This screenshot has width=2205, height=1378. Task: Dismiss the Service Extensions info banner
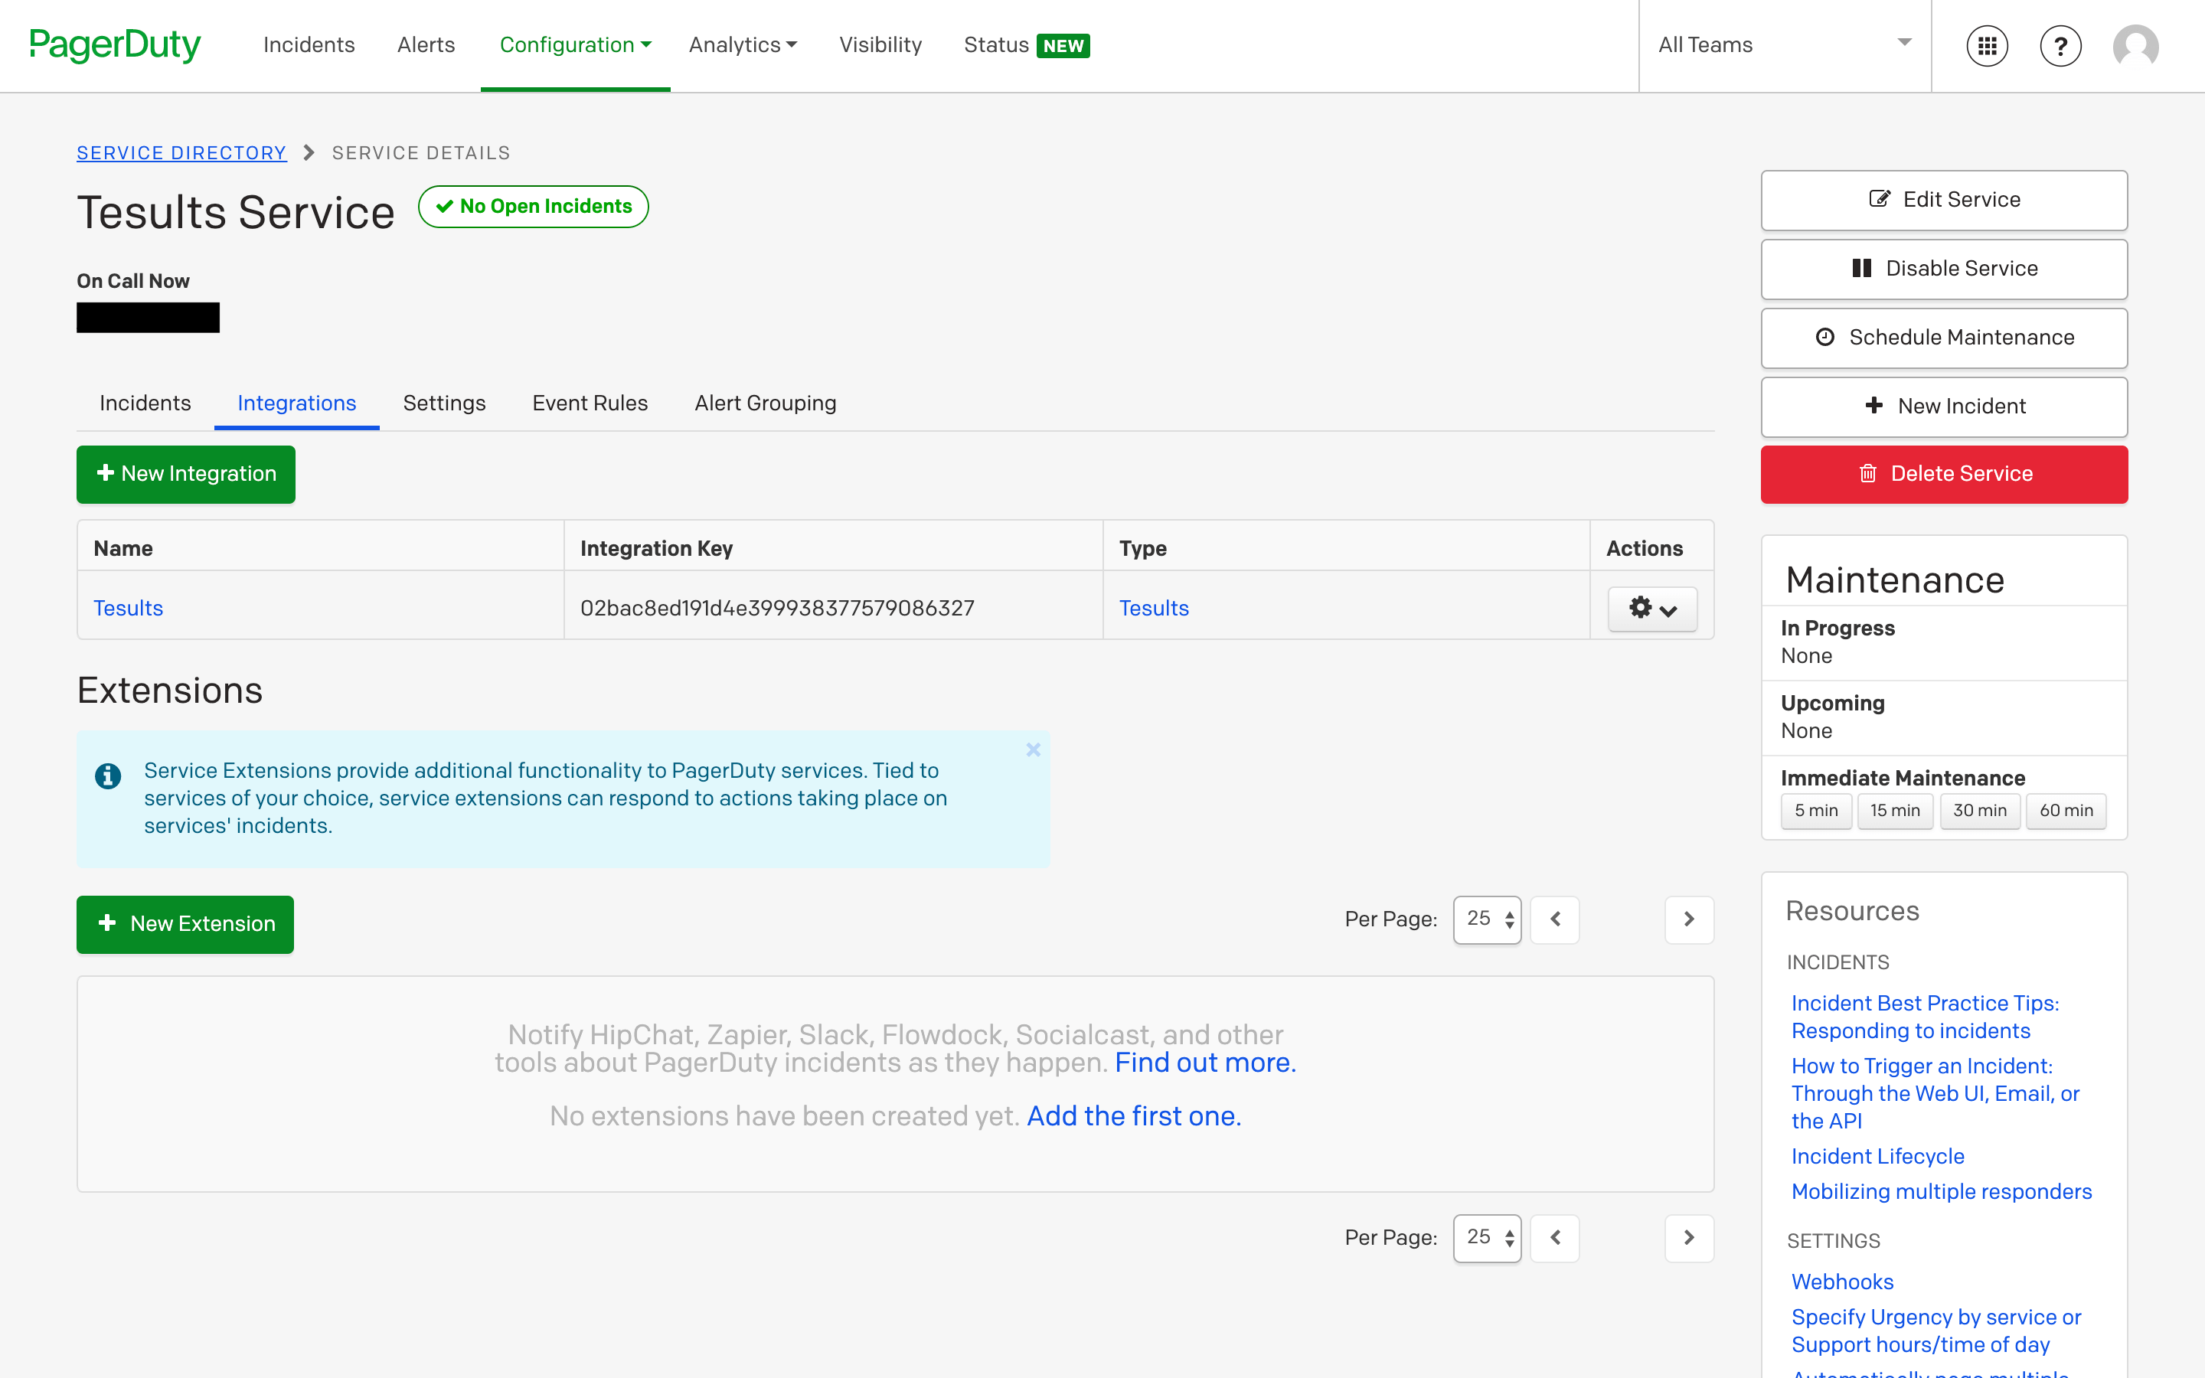pyautogui.click(x=1032, y=749)
